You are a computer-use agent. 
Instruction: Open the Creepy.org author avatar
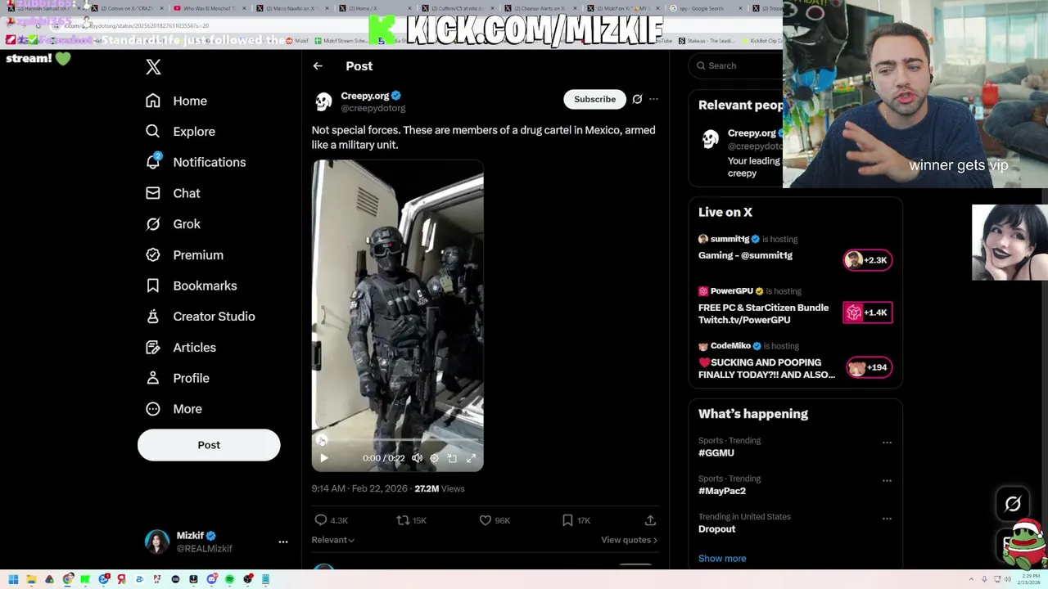pos(323,101)
